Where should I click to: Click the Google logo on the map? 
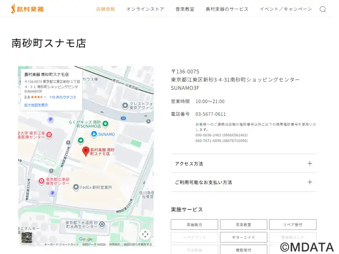tap(86, 239)
